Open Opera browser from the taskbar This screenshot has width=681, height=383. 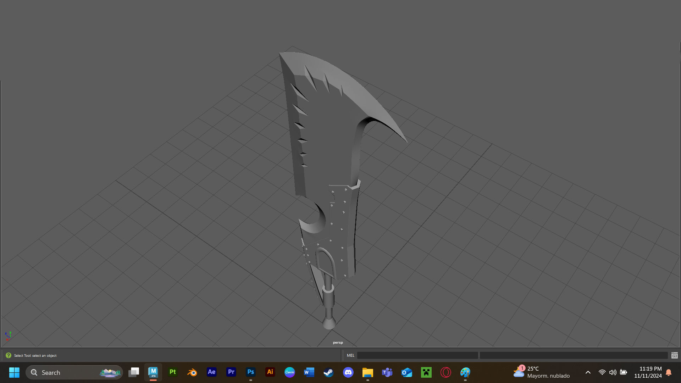click(446, 372)
